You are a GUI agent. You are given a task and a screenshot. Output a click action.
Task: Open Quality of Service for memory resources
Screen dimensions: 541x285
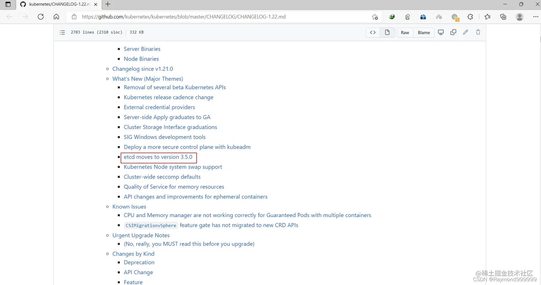pos(174,187)
